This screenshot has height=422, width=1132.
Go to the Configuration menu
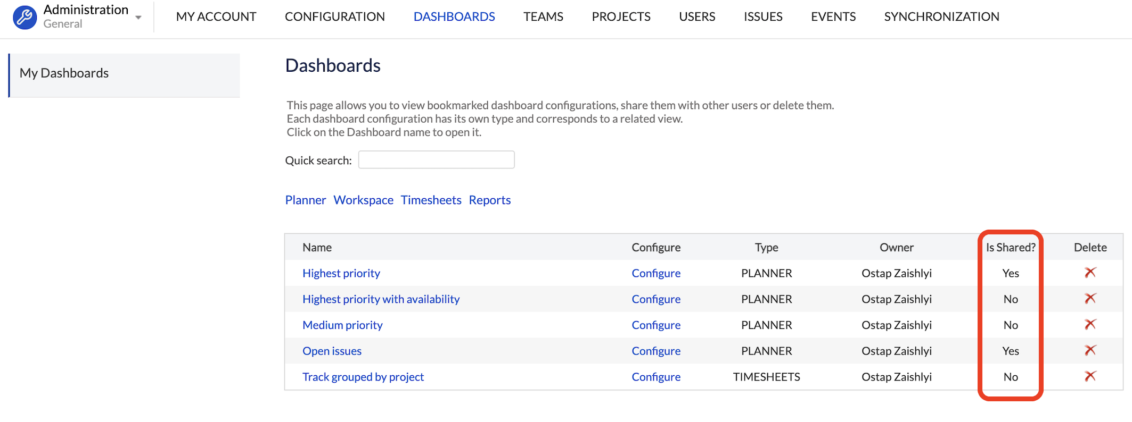click(x=334, y=17)
